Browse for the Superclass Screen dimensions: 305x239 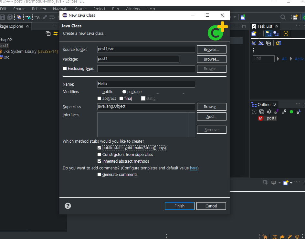pyautogui.click(x=211, y=107)
